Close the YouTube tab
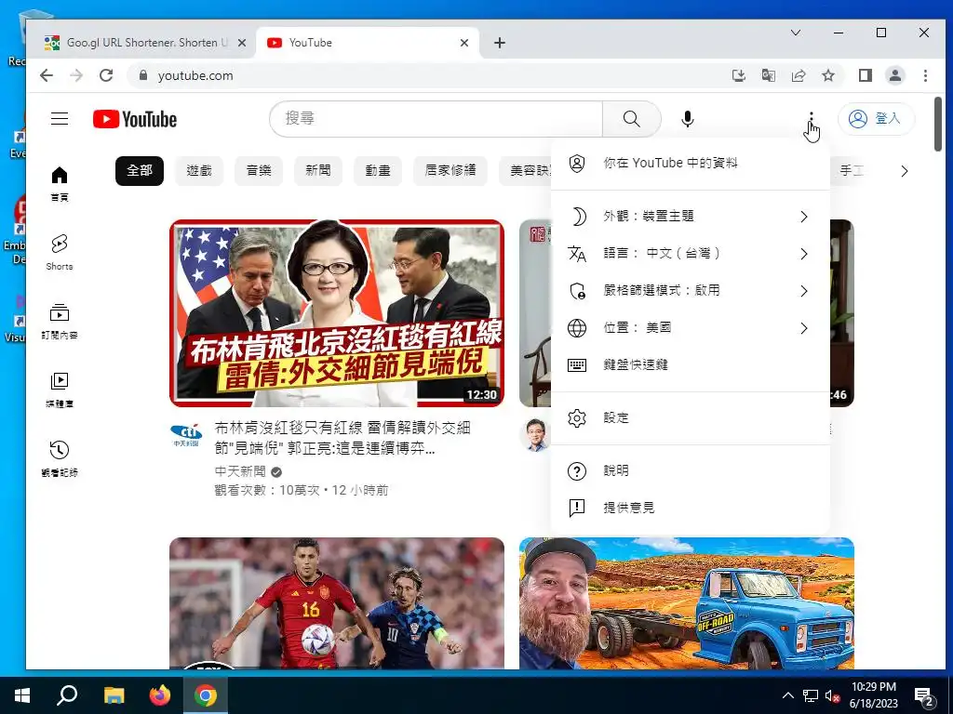Viewport: 953px width, 714px height. (x=464, y=43)
